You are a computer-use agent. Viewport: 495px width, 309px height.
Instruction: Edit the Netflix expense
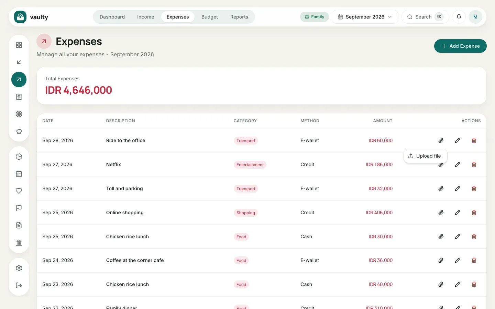tap(458, 164)
